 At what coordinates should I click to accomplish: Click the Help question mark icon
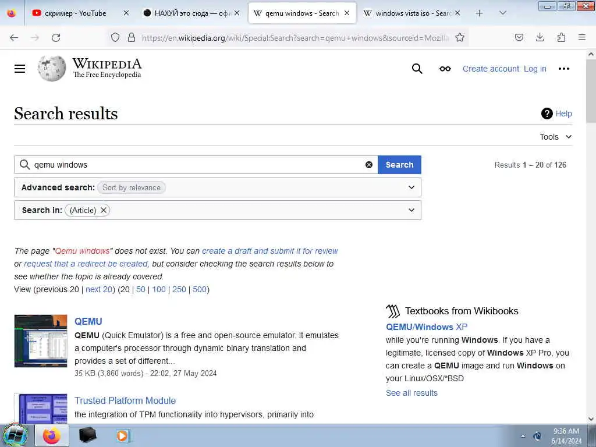click(547, 113)
